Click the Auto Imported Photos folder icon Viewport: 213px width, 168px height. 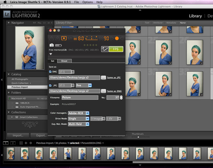click(x=17, y=107)
